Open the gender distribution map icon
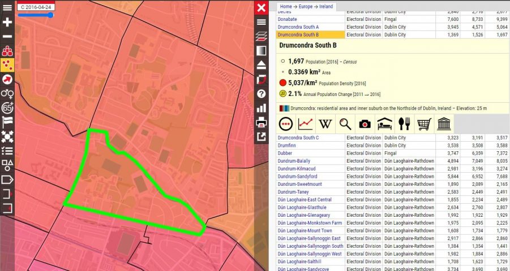 (x=7, y=94)
